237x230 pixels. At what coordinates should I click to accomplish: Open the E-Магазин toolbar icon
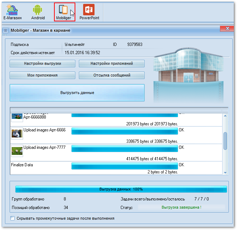point(12,12)
